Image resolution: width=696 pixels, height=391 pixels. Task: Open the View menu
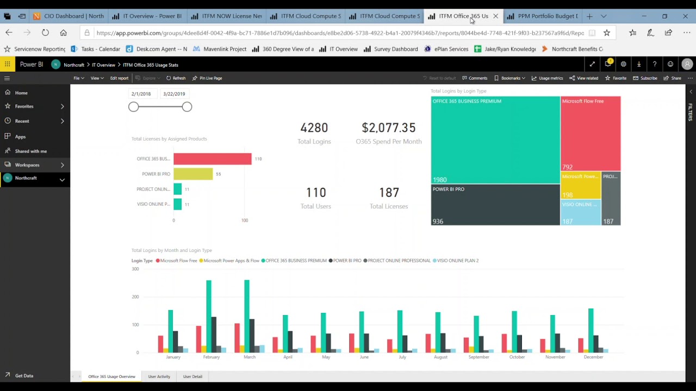[x=97, y=78]
